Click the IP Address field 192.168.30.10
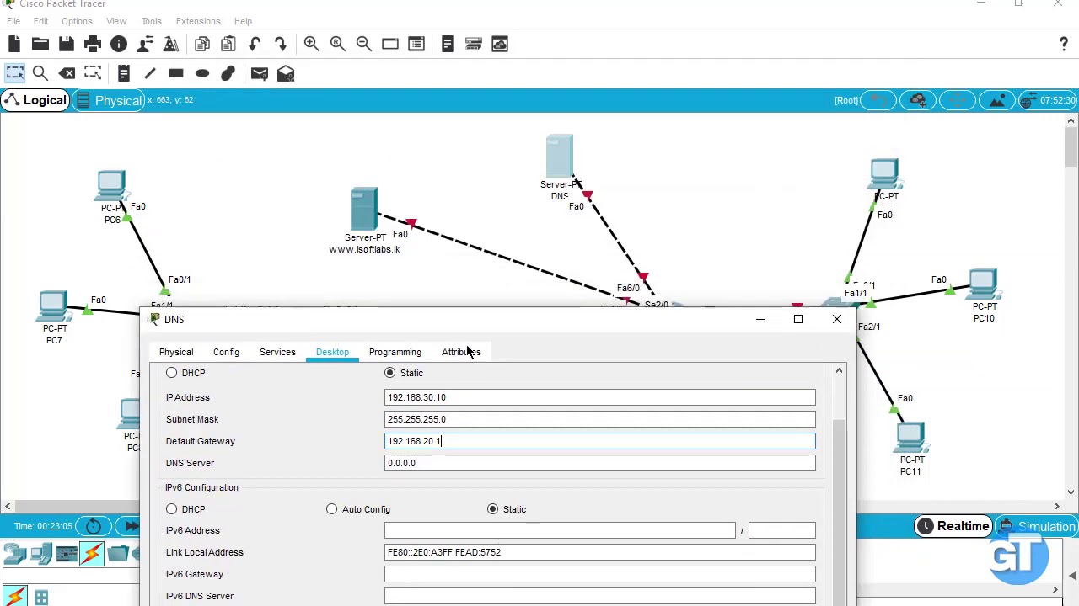The height and width of the screenshot is (606, 1079). click(x=599, y=397)
